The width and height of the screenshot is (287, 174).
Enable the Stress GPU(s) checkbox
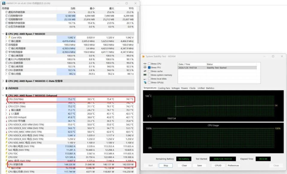(149, 82)
